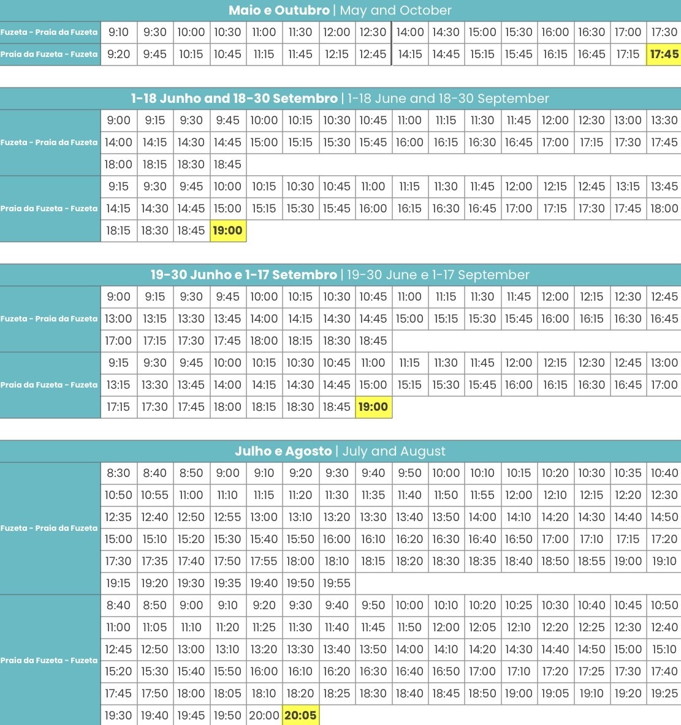Click the 9:10 departure in the May and October table
681x725 pixels.
click(118, 32)
